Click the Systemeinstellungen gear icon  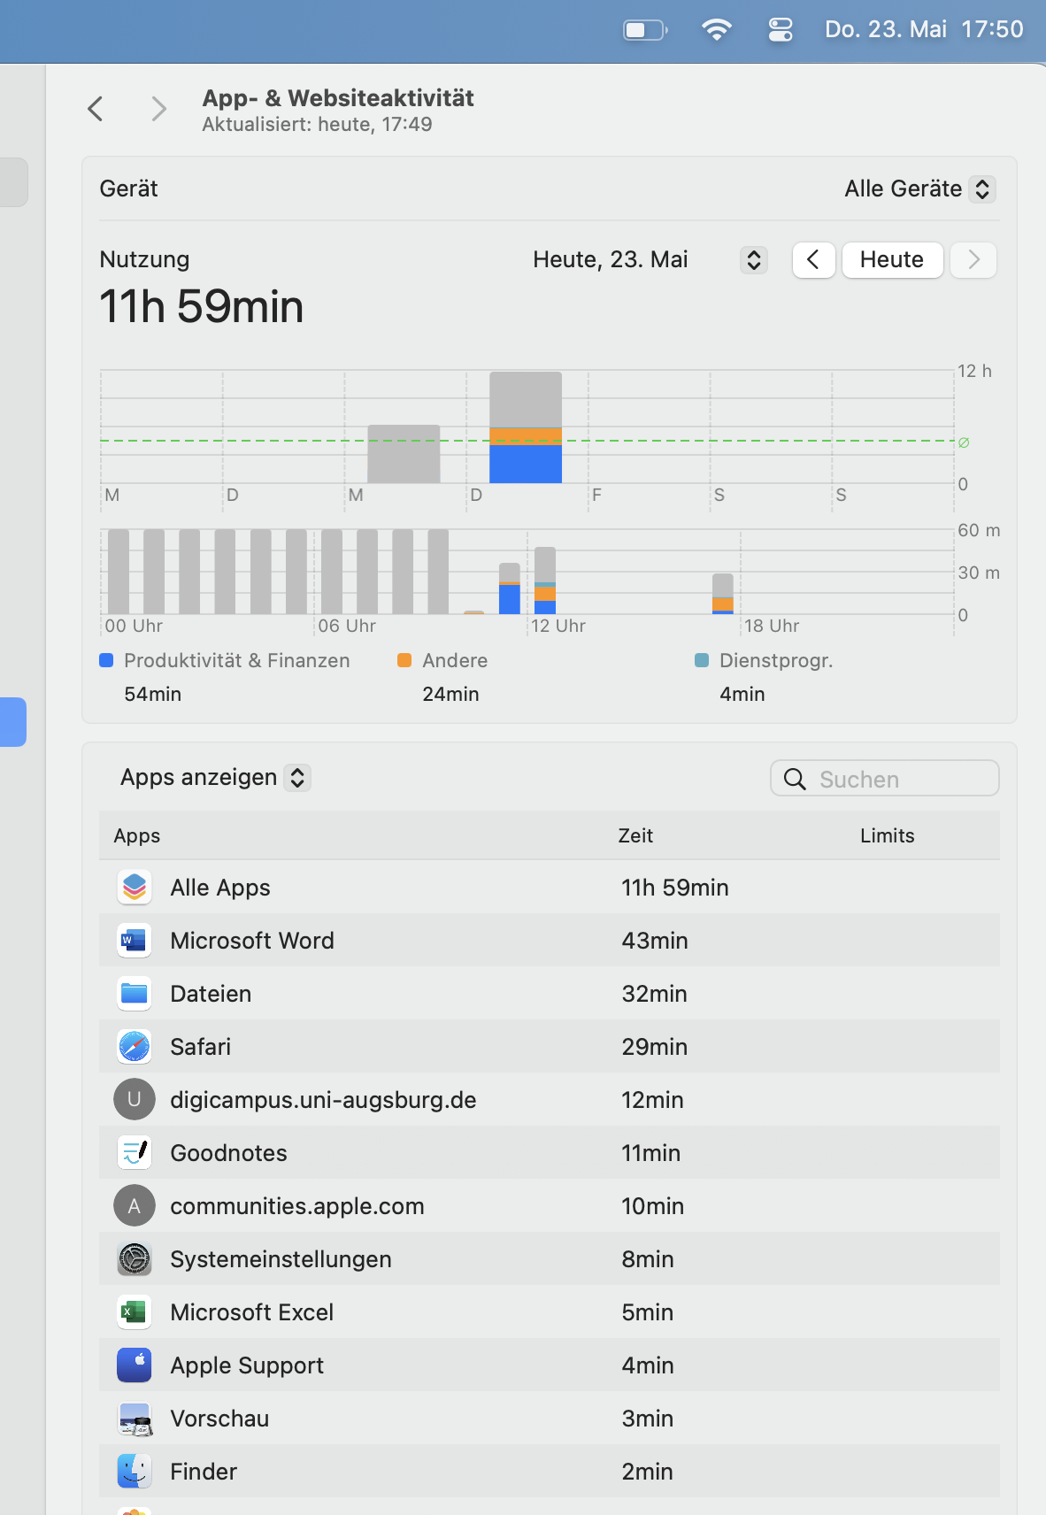click(x=135, y=1258)
